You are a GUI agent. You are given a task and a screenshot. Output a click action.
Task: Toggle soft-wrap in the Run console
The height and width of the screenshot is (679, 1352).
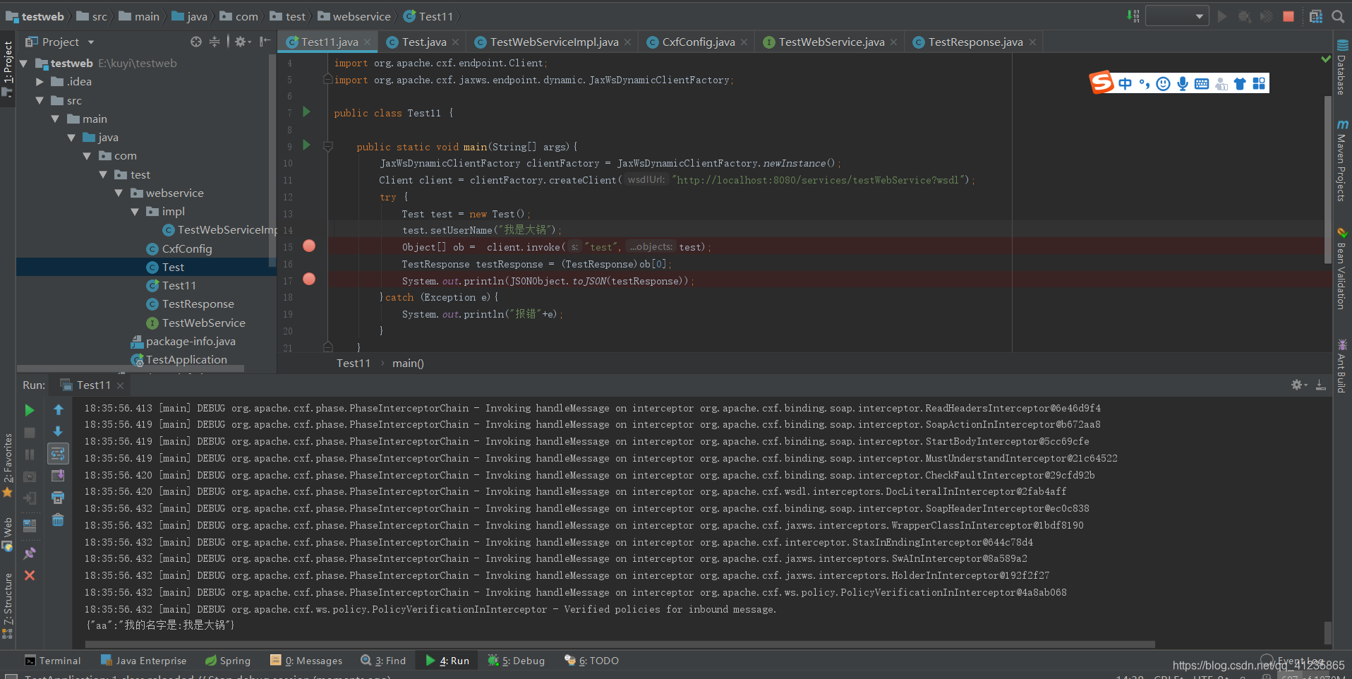[x=58, y=453]
